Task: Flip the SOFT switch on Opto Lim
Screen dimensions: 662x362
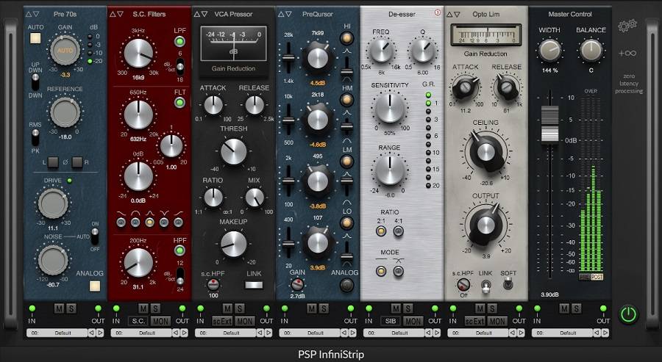Action: click(509, 287)
